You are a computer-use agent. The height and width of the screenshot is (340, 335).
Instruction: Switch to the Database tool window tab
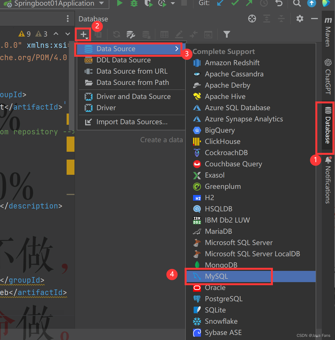point(328,125)
